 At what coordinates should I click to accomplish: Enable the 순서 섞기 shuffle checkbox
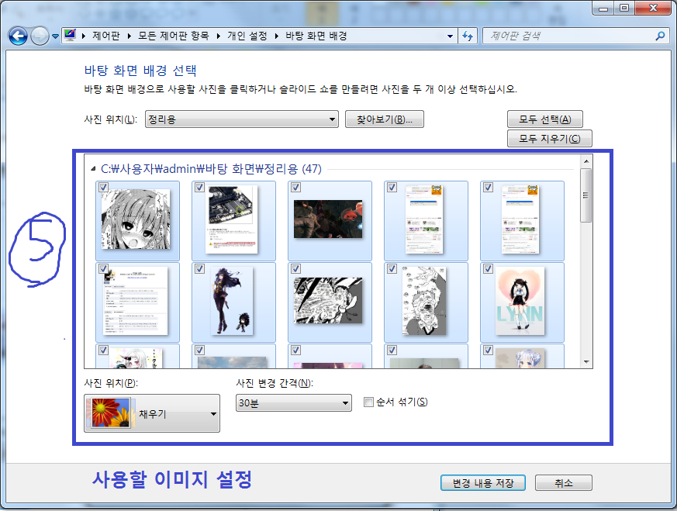pyautogui.click(x=369, y=402)
